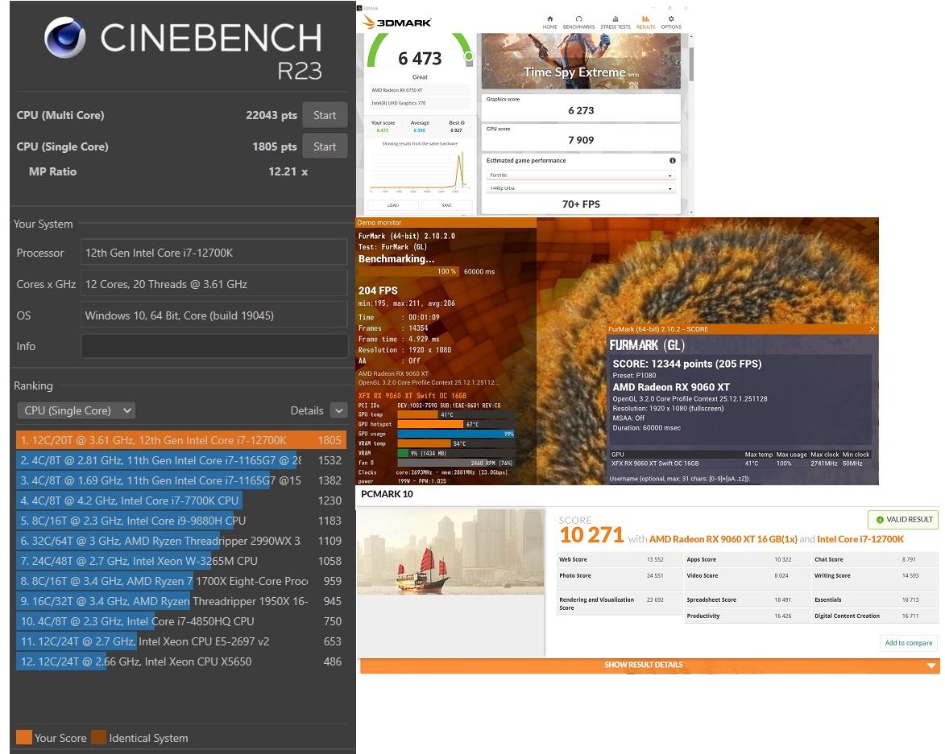Expand the Details dropdown in Ranking
The image size is (945, 754).
pyautogui.click(x=338, y=410)
